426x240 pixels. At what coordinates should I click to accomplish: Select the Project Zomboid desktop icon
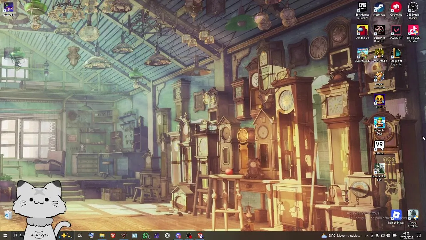pyautogui.click(x=379, y=80)
